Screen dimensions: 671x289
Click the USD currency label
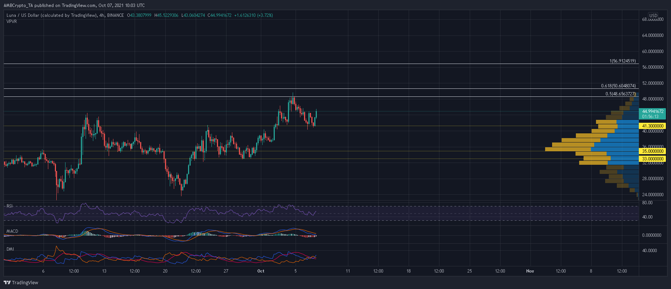point(653,16)
